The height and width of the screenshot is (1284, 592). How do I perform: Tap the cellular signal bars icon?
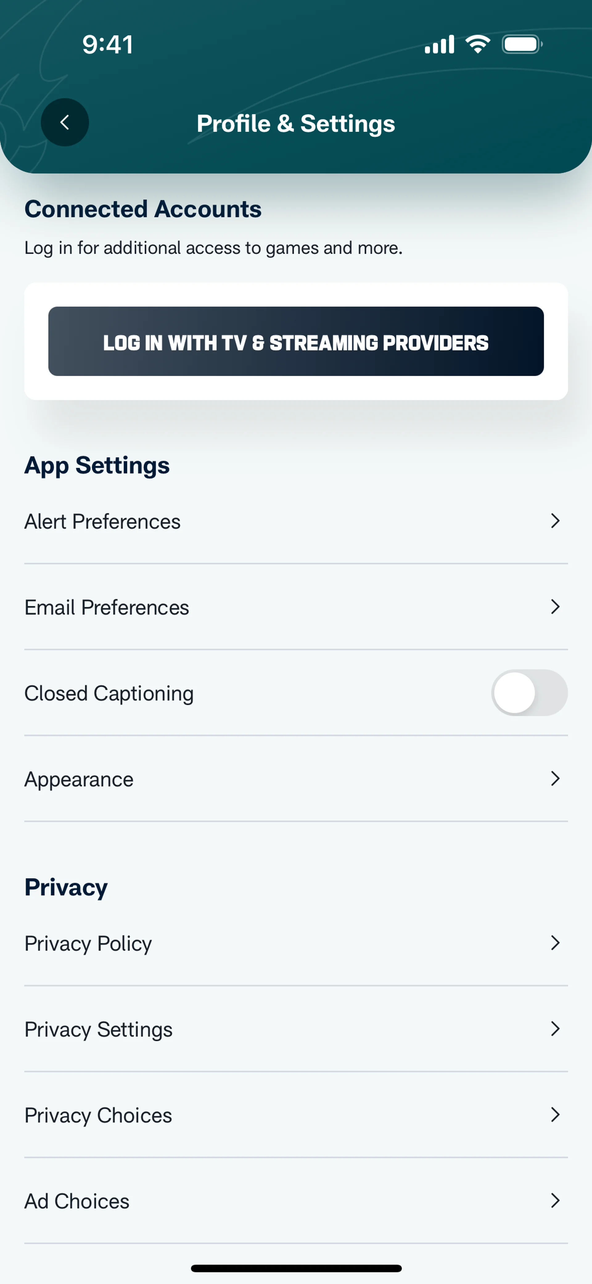439,44
